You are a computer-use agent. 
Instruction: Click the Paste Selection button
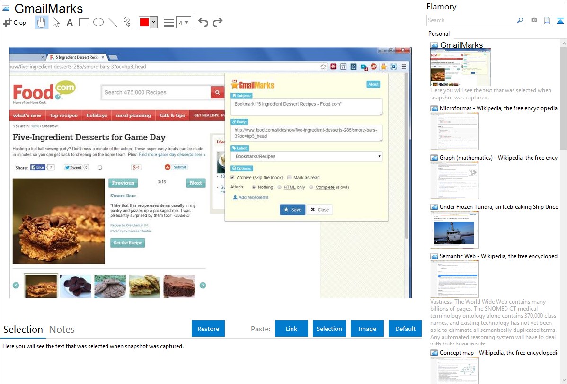coord(329,329)
